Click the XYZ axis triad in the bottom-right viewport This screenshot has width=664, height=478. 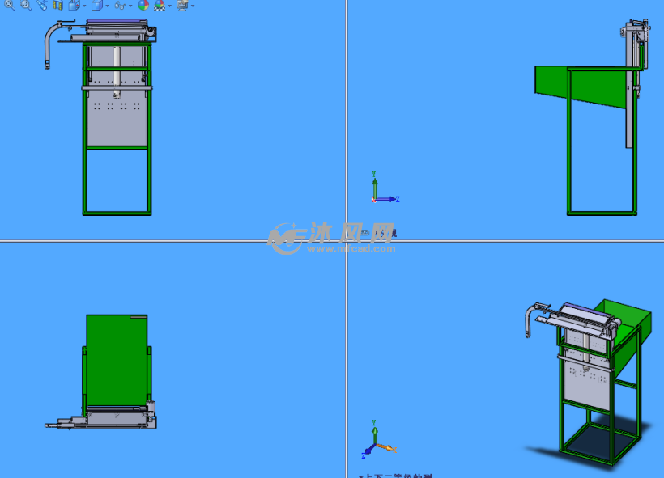pyautogui.click(x=379, y=439)
